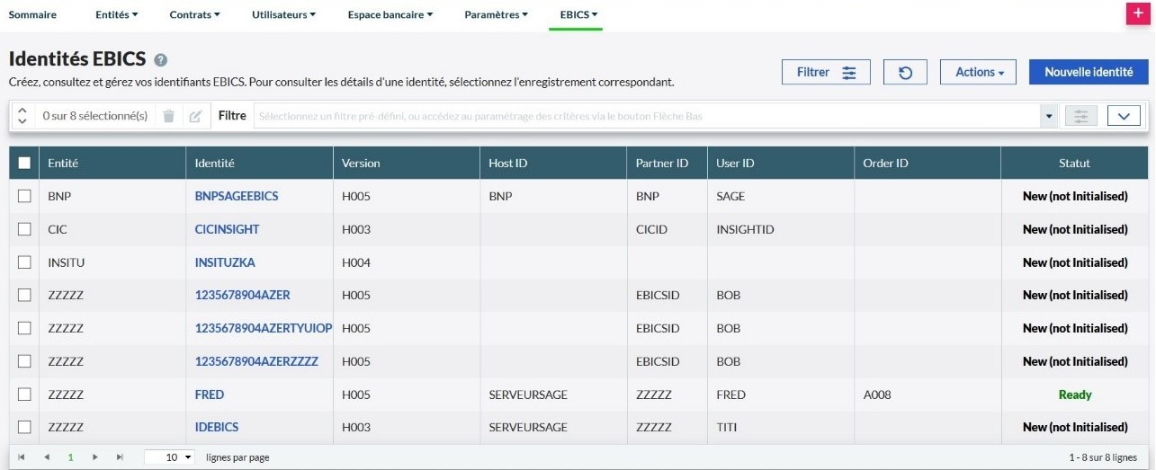
Task: Expand the filter panel down-arrow button
Action: pos(1124,116)
